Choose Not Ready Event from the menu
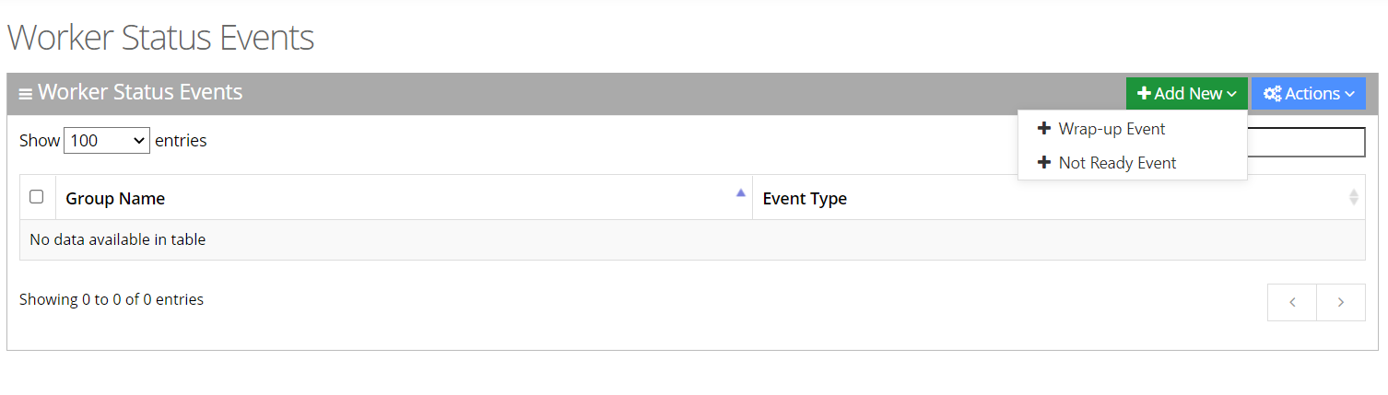Image resolution: width=1388 pixels, height=395 pixels. point(1117,163)
